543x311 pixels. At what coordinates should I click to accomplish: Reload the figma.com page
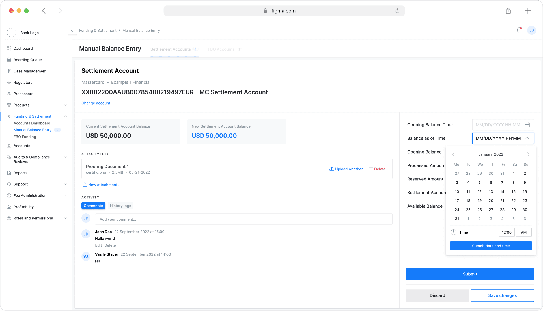[x=397, y=11]
